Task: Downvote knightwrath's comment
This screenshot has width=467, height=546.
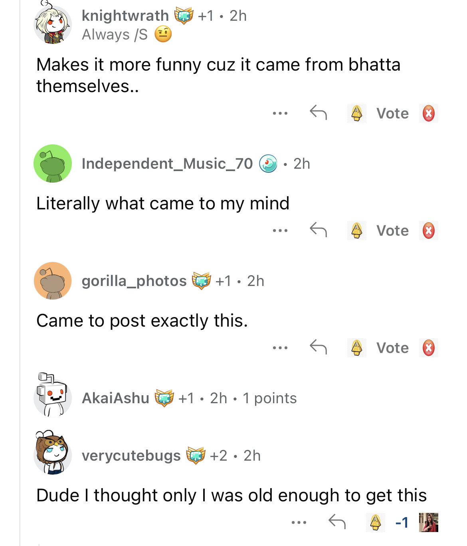Action: pos(428,113)
